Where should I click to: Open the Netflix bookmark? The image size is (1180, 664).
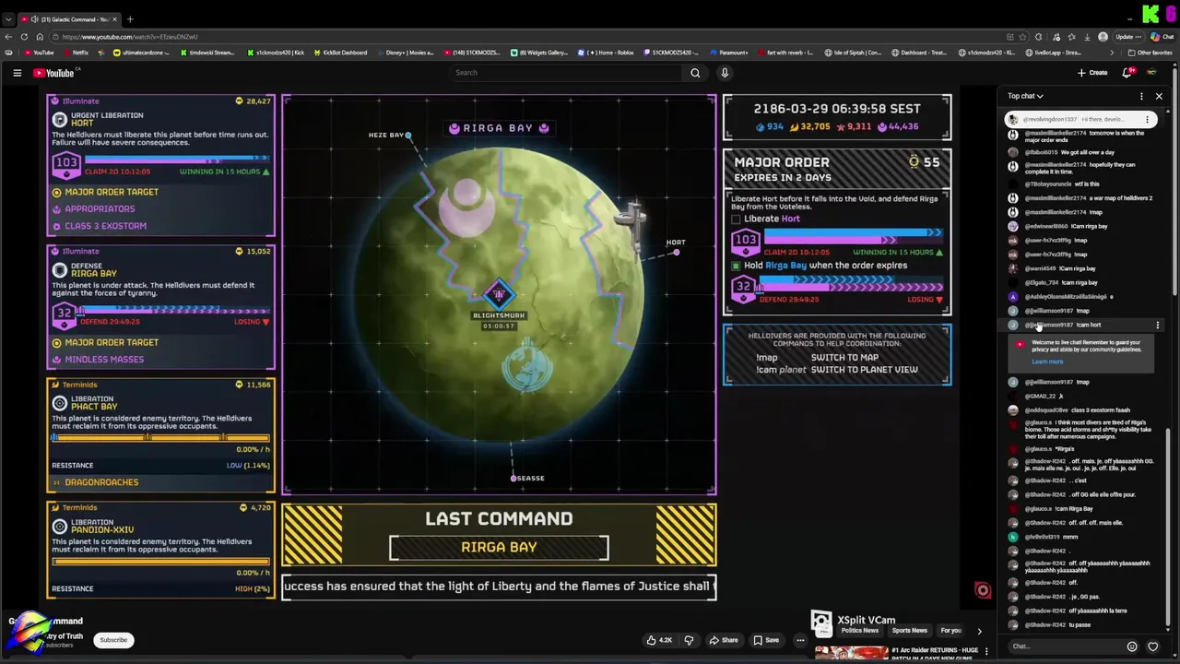76,53
